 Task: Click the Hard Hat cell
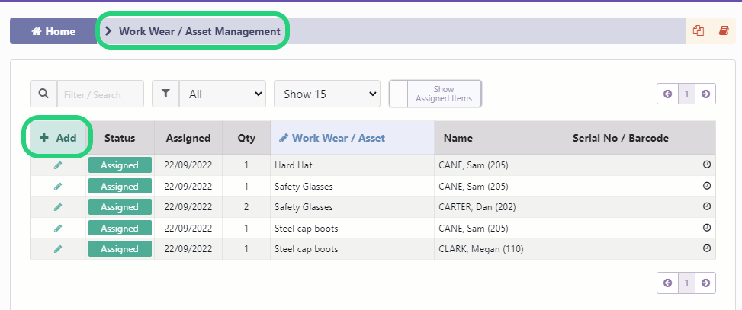(352, 165)
